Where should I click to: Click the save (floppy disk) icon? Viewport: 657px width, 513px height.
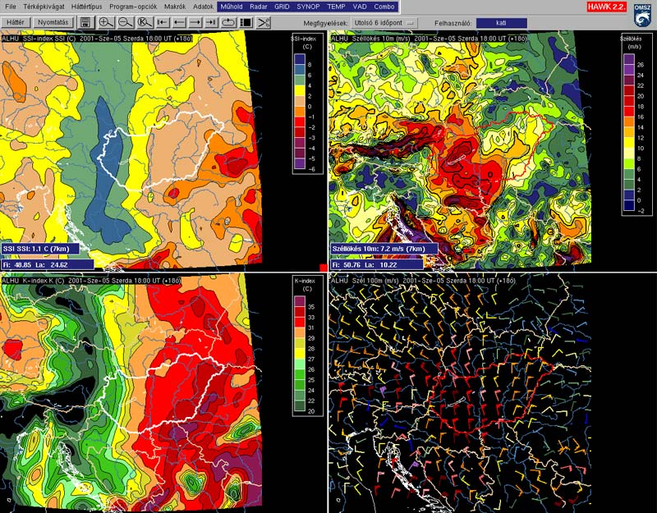(85, 22)
